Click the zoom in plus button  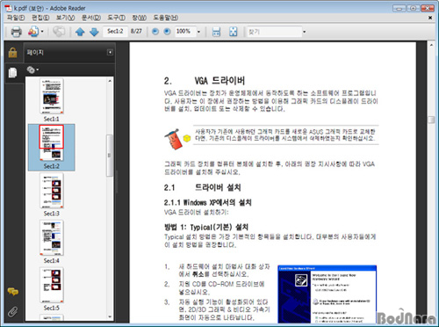click(x=167, y=32)
